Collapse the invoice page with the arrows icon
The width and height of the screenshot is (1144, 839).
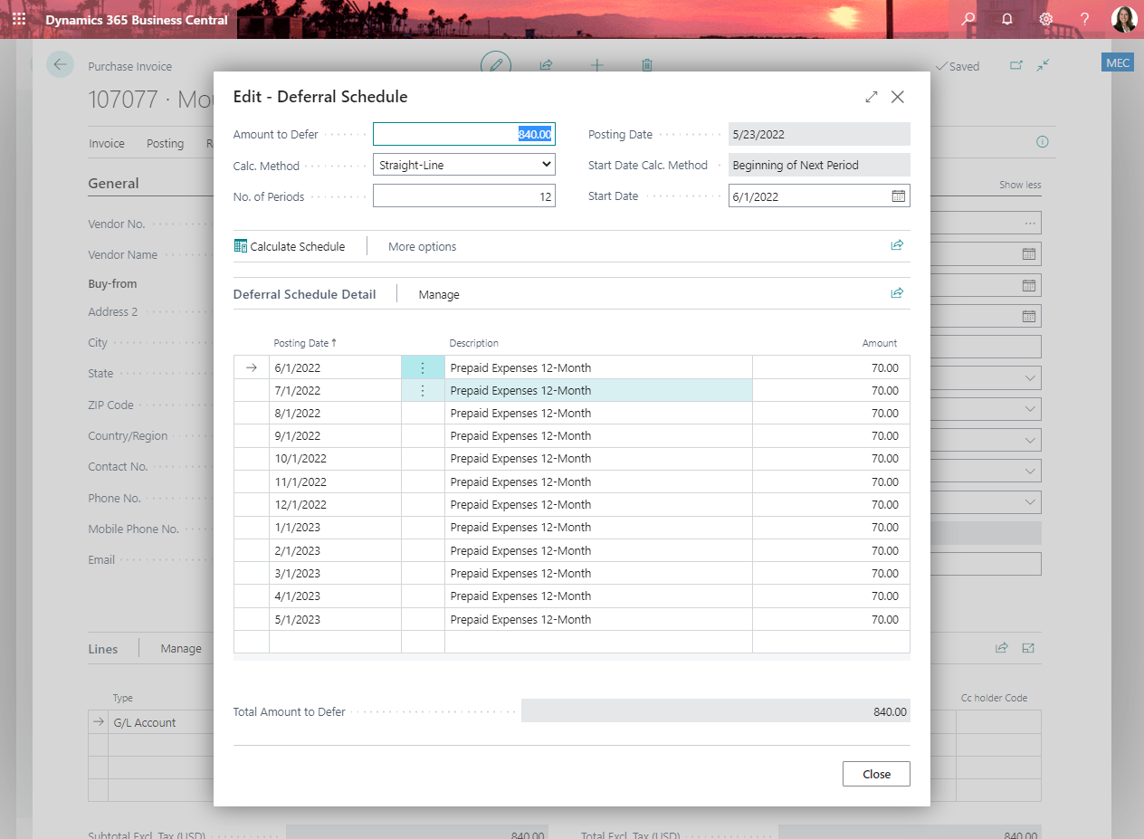pos(1044,65)
